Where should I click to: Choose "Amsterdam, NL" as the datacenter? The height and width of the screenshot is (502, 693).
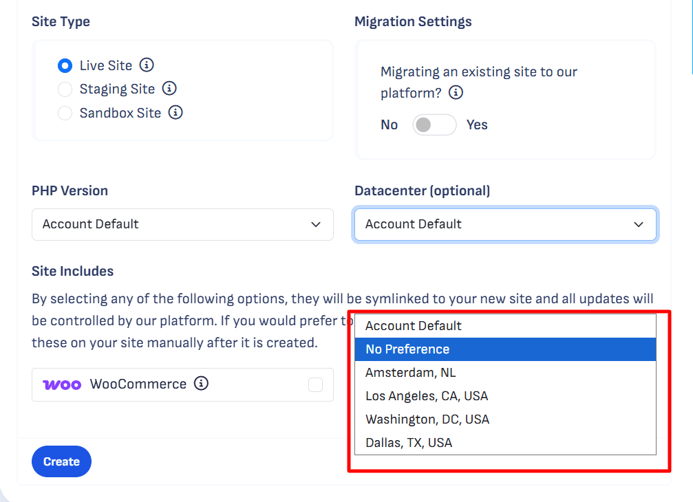pos(411,372)
